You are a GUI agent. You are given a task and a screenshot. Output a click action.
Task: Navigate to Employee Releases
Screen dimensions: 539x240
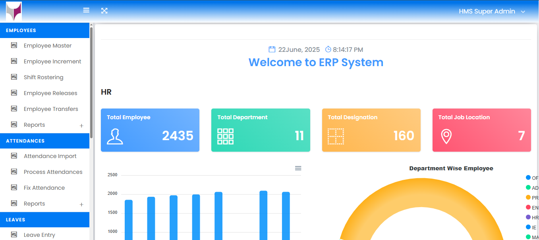point(50,93)
